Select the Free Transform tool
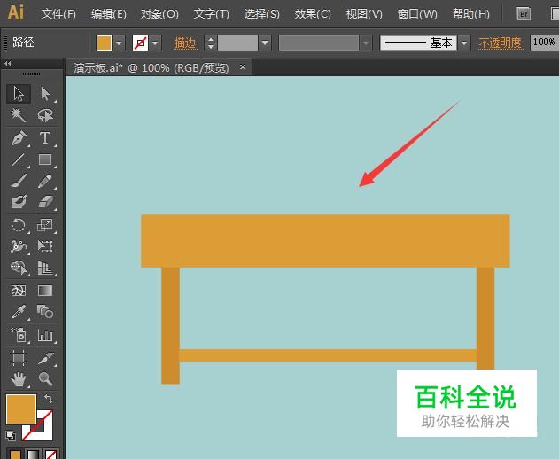The width and height of the screenshot is (559, 459). (45, 246)
